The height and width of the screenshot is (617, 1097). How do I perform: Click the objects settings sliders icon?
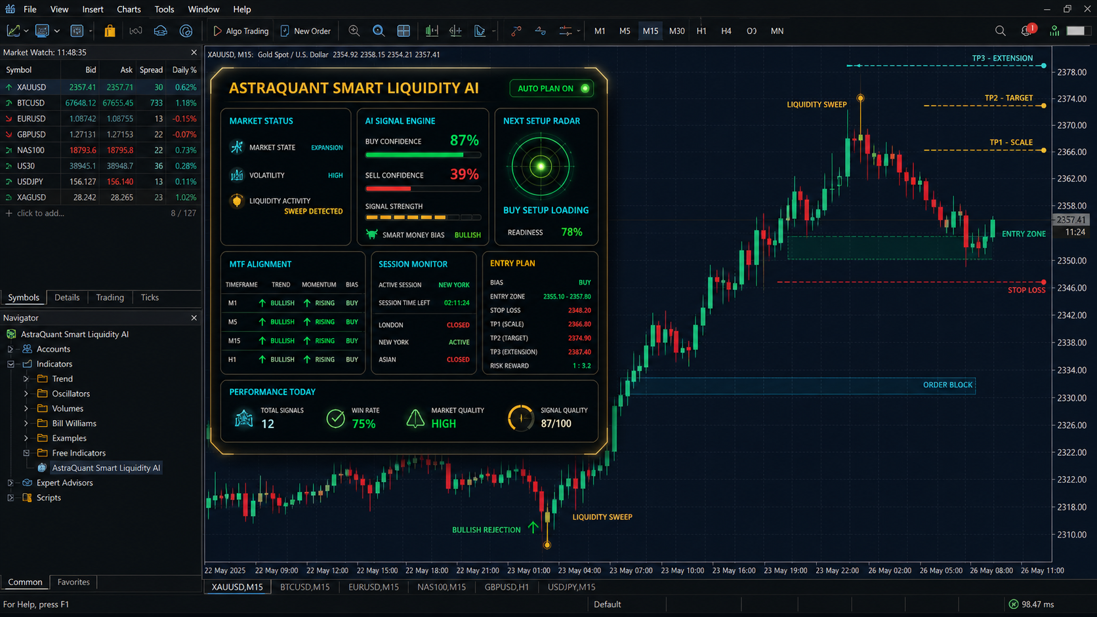(566, 31)
